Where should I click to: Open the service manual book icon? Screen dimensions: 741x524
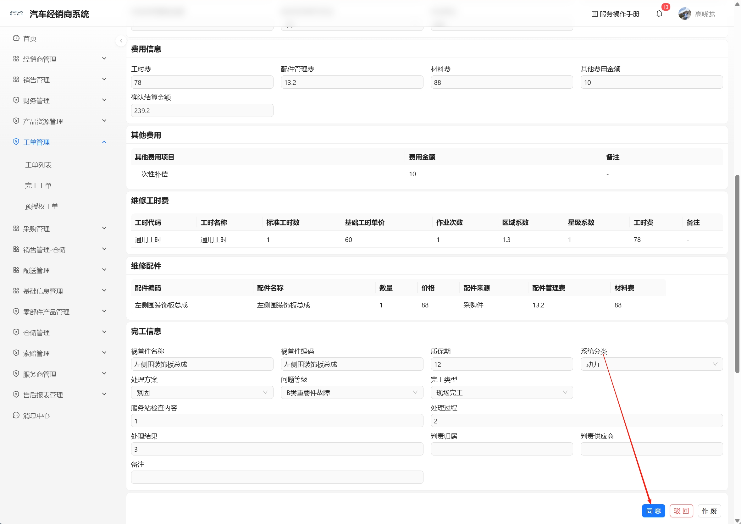(594, 14)
